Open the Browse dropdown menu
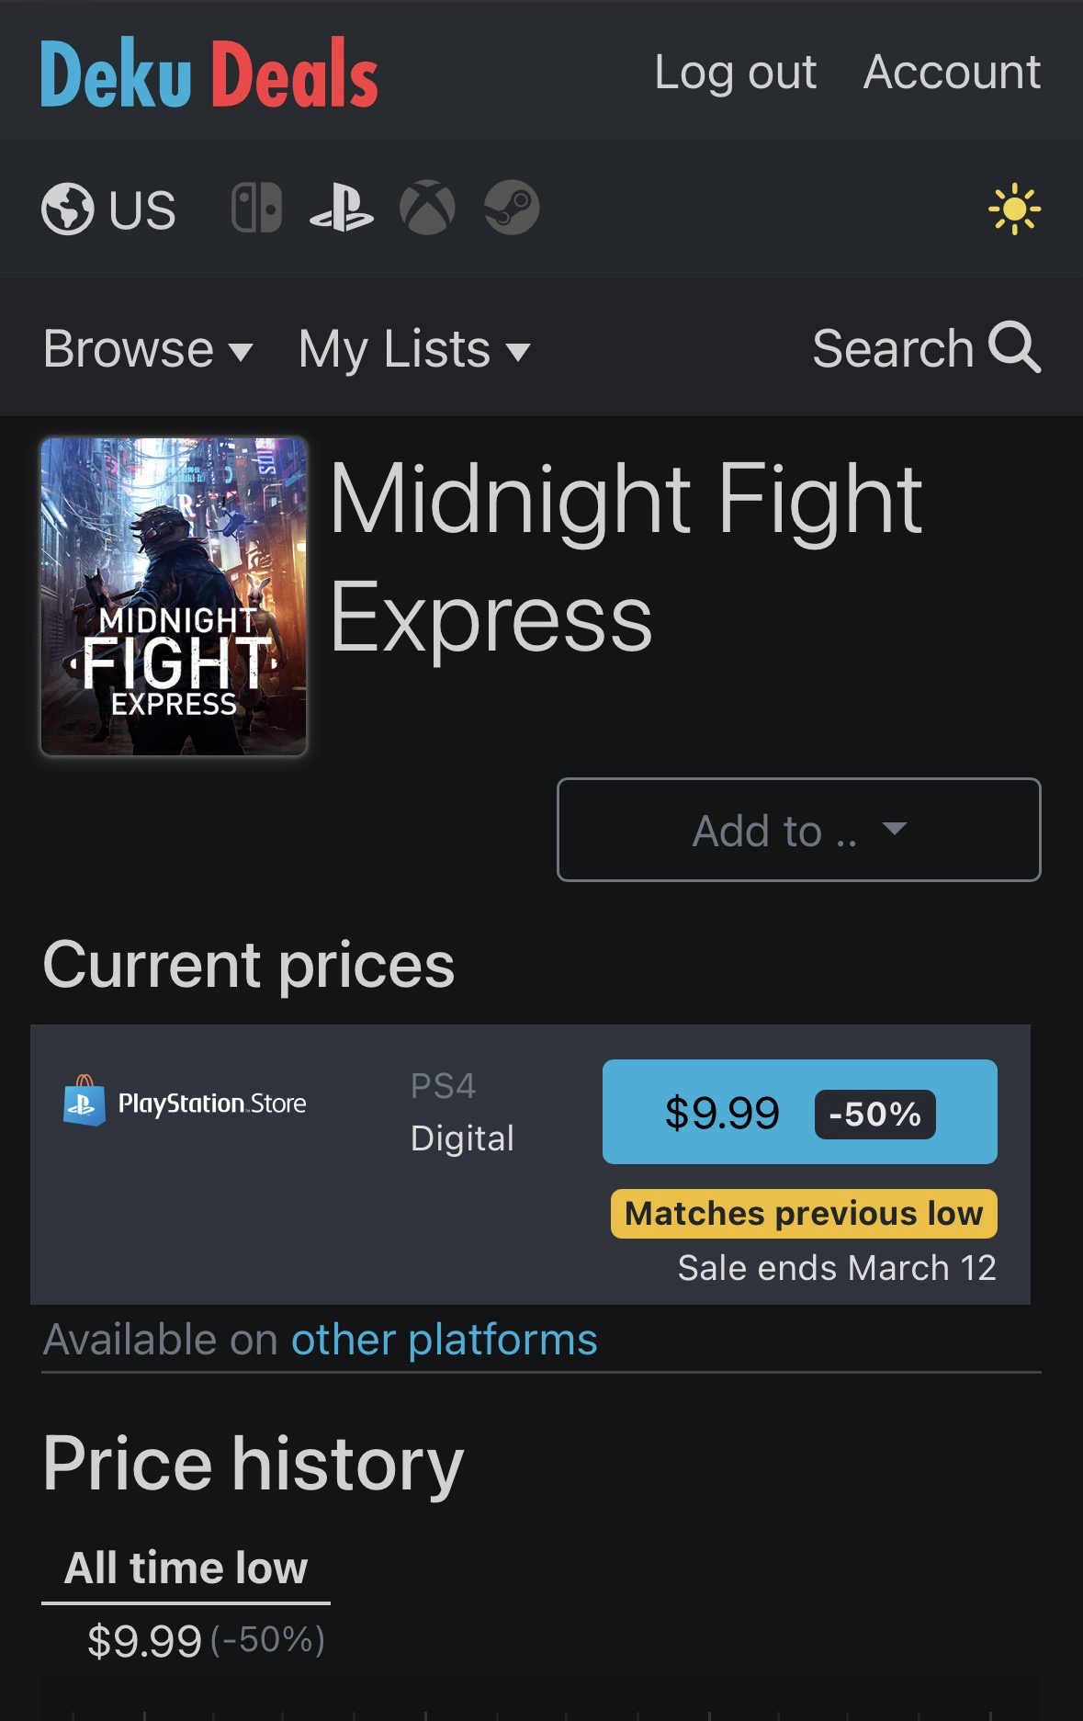 [148, 349]
